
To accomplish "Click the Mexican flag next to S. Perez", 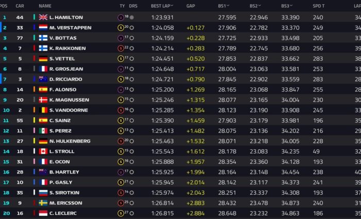I will (x=43, y=131).
